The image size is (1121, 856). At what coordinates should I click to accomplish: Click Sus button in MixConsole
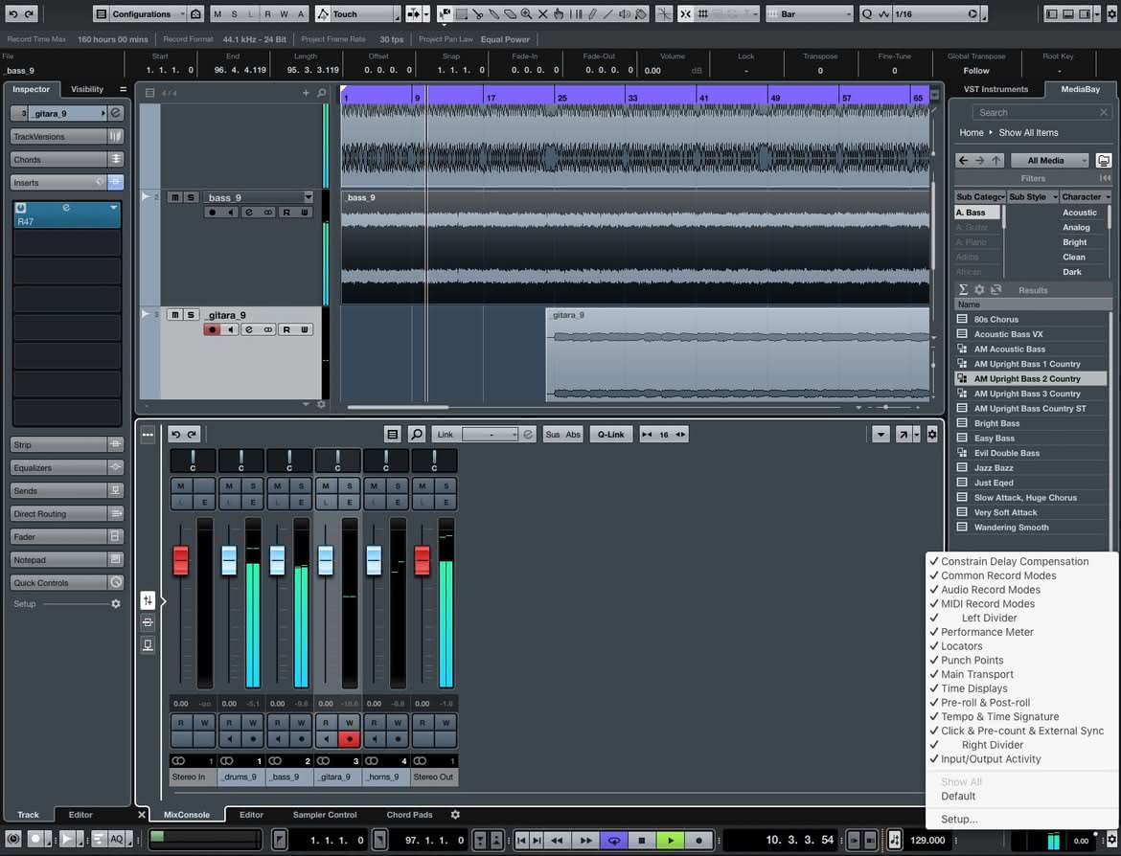[x=553, y=435]
